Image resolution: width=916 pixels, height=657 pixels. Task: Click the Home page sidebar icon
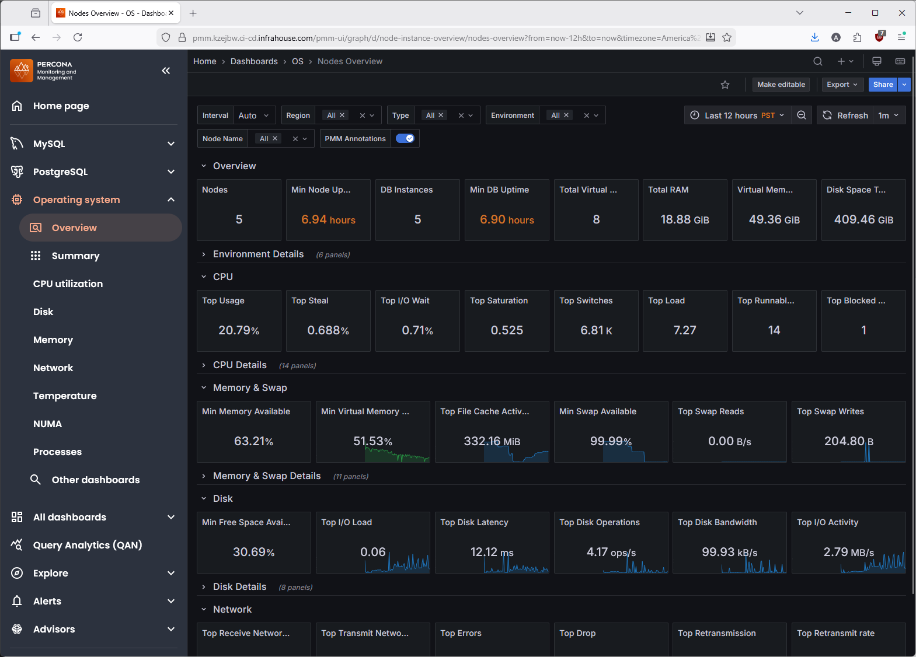click(x=18, y=106)
